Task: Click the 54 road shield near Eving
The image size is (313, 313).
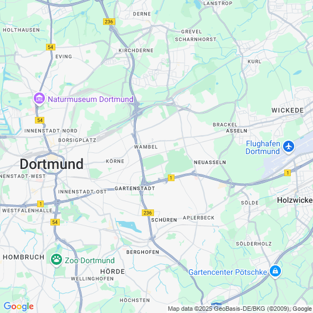Action: coord(50,47)
